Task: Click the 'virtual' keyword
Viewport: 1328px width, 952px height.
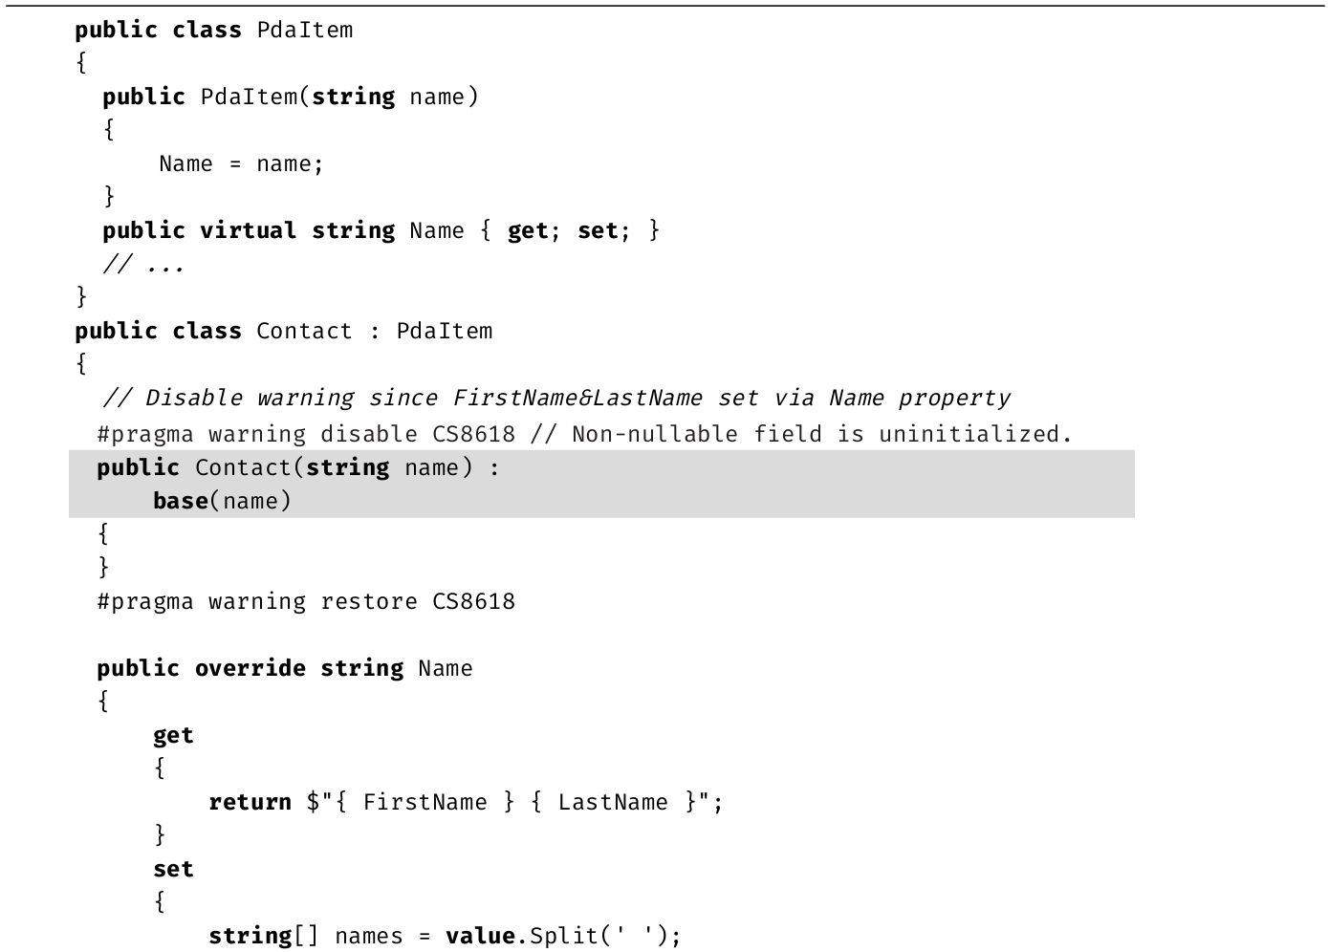Action: click(248, 230)
